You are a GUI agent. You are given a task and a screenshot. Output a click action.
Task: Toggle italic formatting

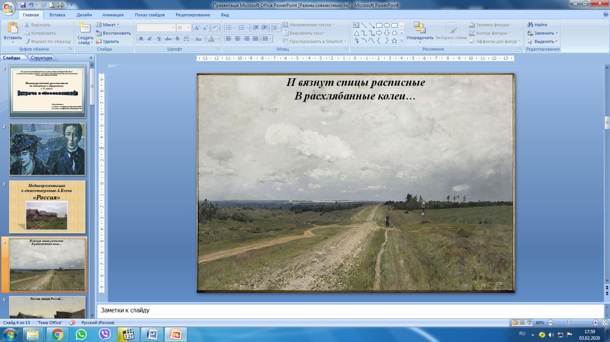(x=150, y=39)
